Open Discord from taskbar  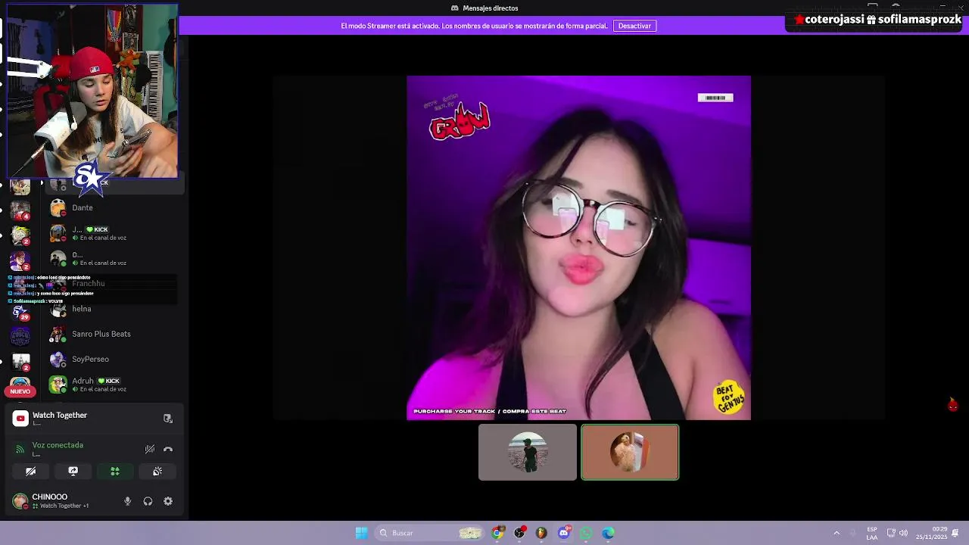(x=564, y=533)
